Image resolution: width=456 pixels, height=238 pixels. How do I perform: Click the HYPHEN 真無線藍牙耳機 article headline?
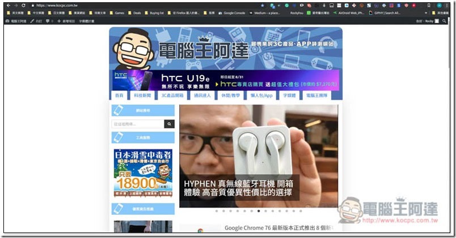pos(238,188)
